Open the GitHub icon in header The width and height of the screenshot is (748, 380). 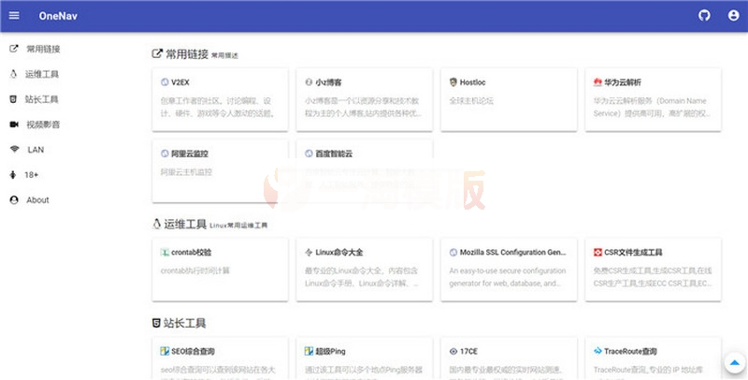click(705, 16)
